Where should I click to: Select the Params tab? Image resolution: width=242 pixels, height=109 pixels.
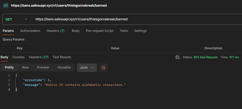pyautogui.click(x=8, y=31)
